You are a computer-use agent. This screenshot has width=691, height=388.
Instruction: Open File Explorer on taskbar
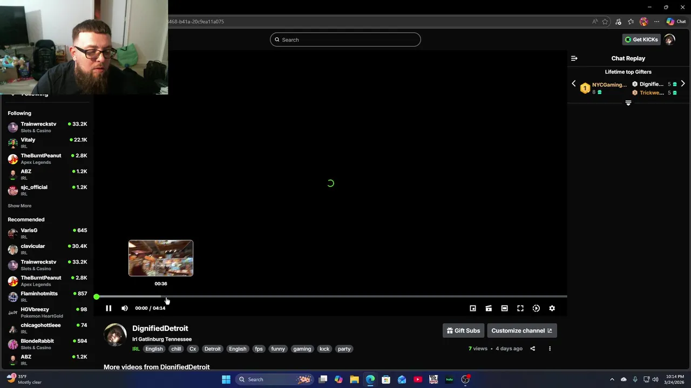pos(354,379)
